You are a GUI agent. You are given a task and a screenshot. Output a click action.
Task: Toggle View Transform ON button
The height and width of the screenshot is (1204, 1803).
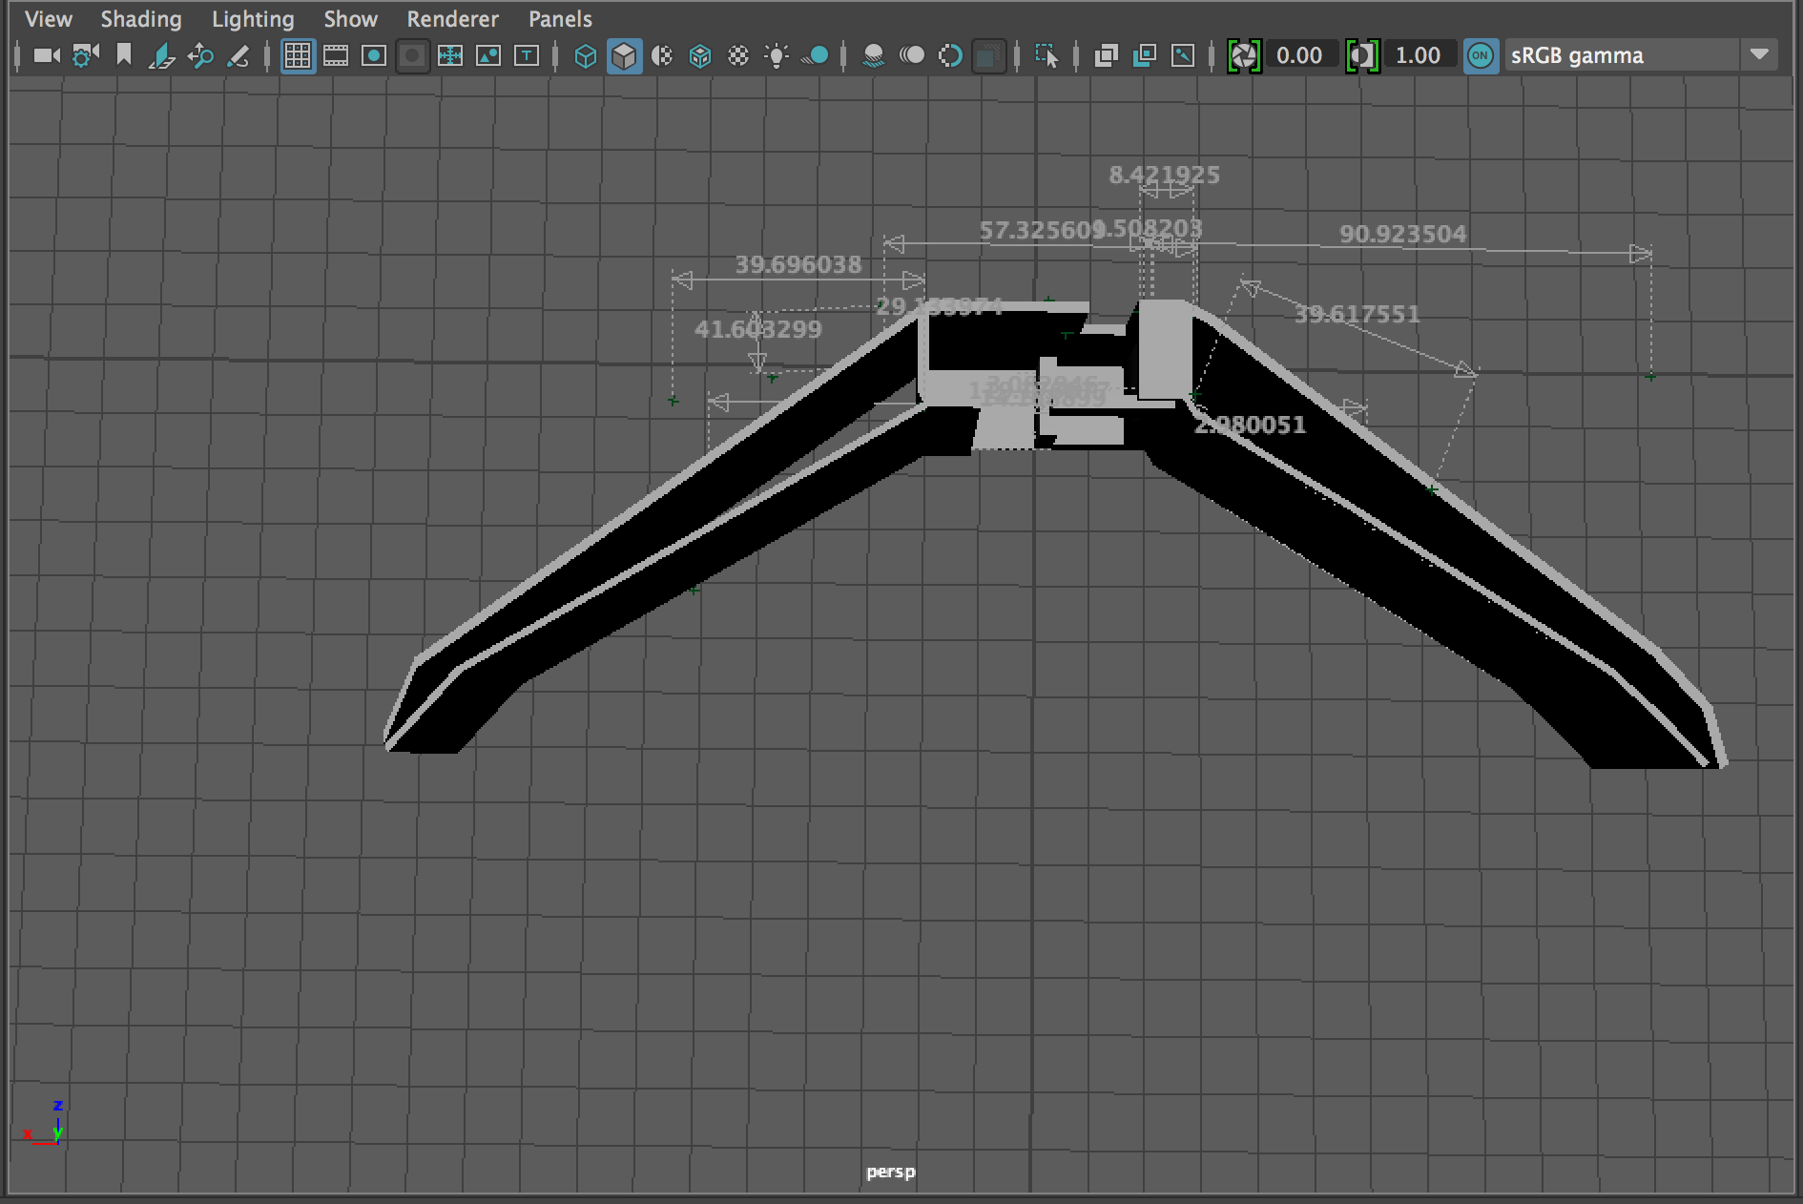click(x=1481, y=55)
